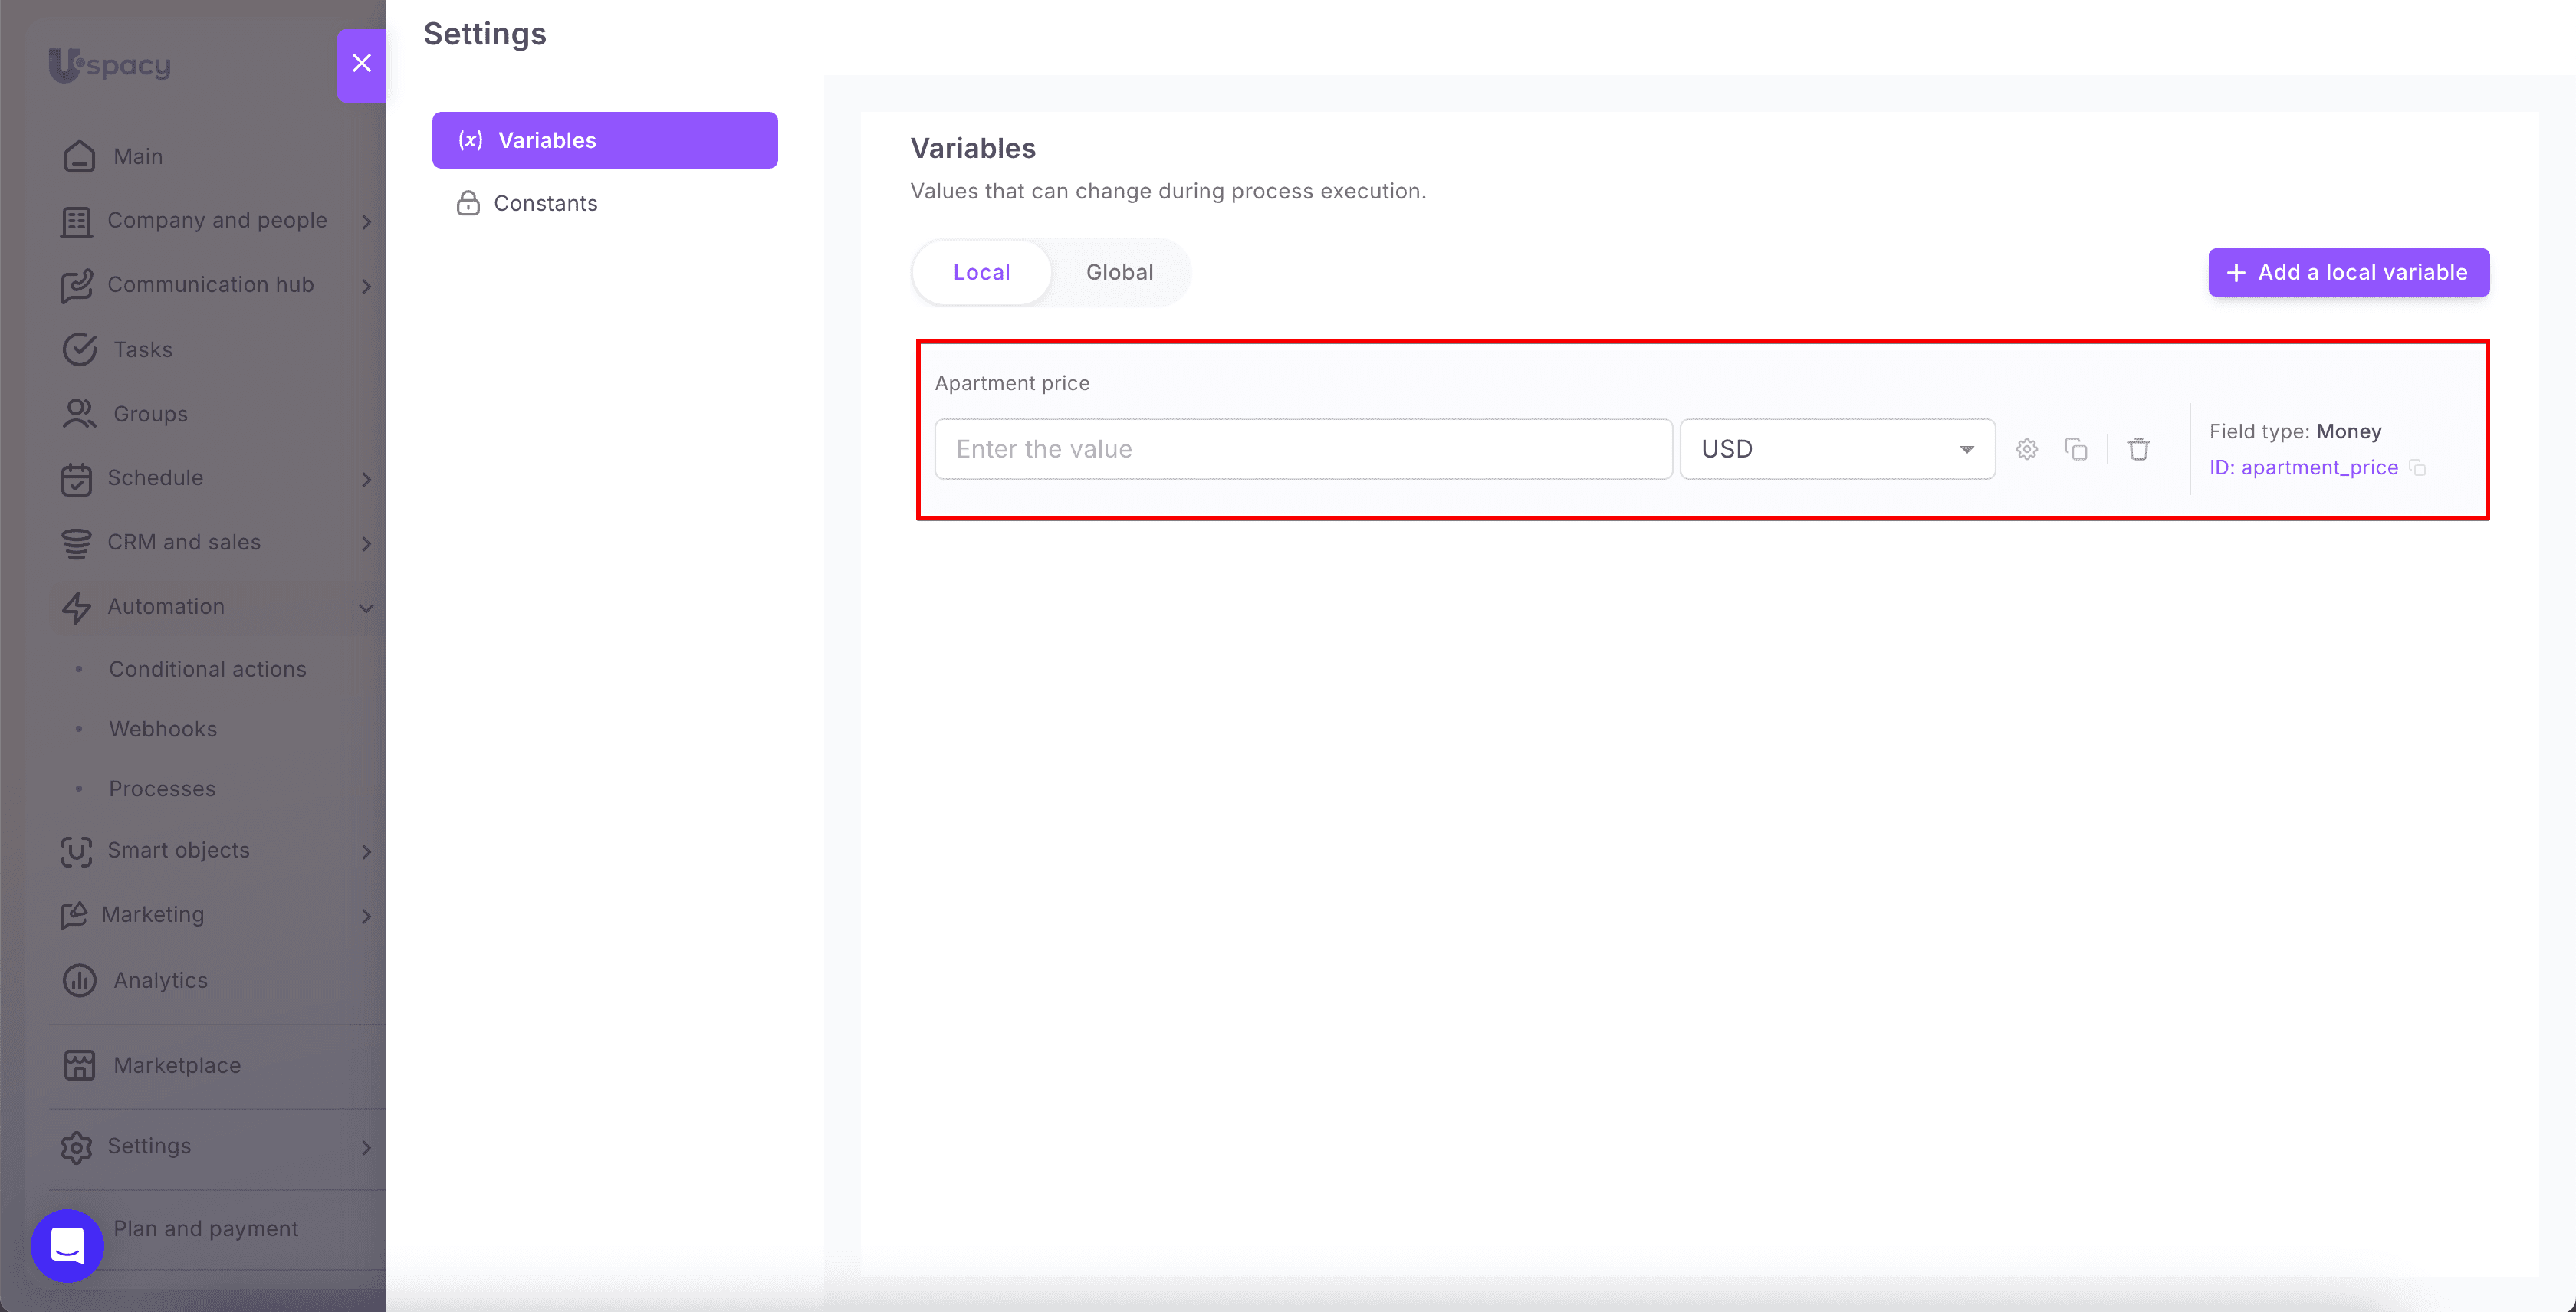This screenshot has width=2576, height=1312.
Task: Open the Tasks sidebar label
Action: pos(143,349)
